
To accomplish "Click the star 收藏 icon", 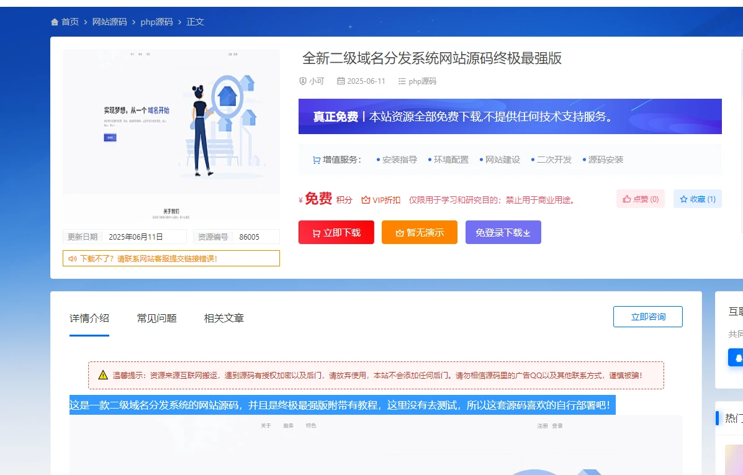I will (683, 199).
